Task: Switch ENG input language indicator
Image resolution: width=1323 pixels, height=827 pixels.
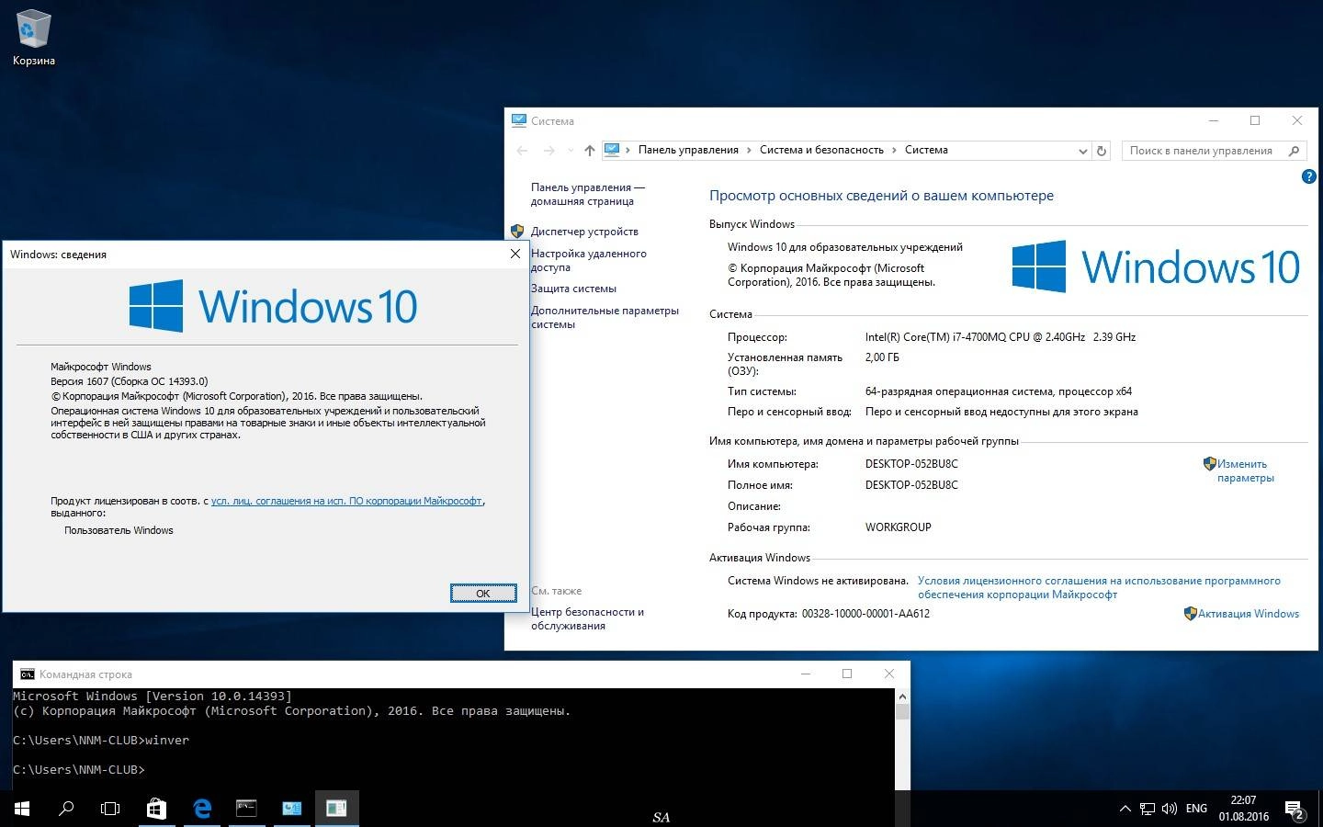Action: (1196, 809)
